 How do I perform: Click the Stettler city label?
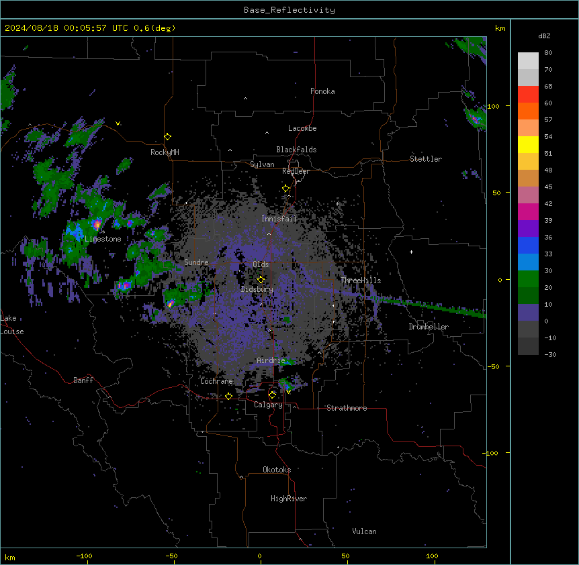click(425, 159)
